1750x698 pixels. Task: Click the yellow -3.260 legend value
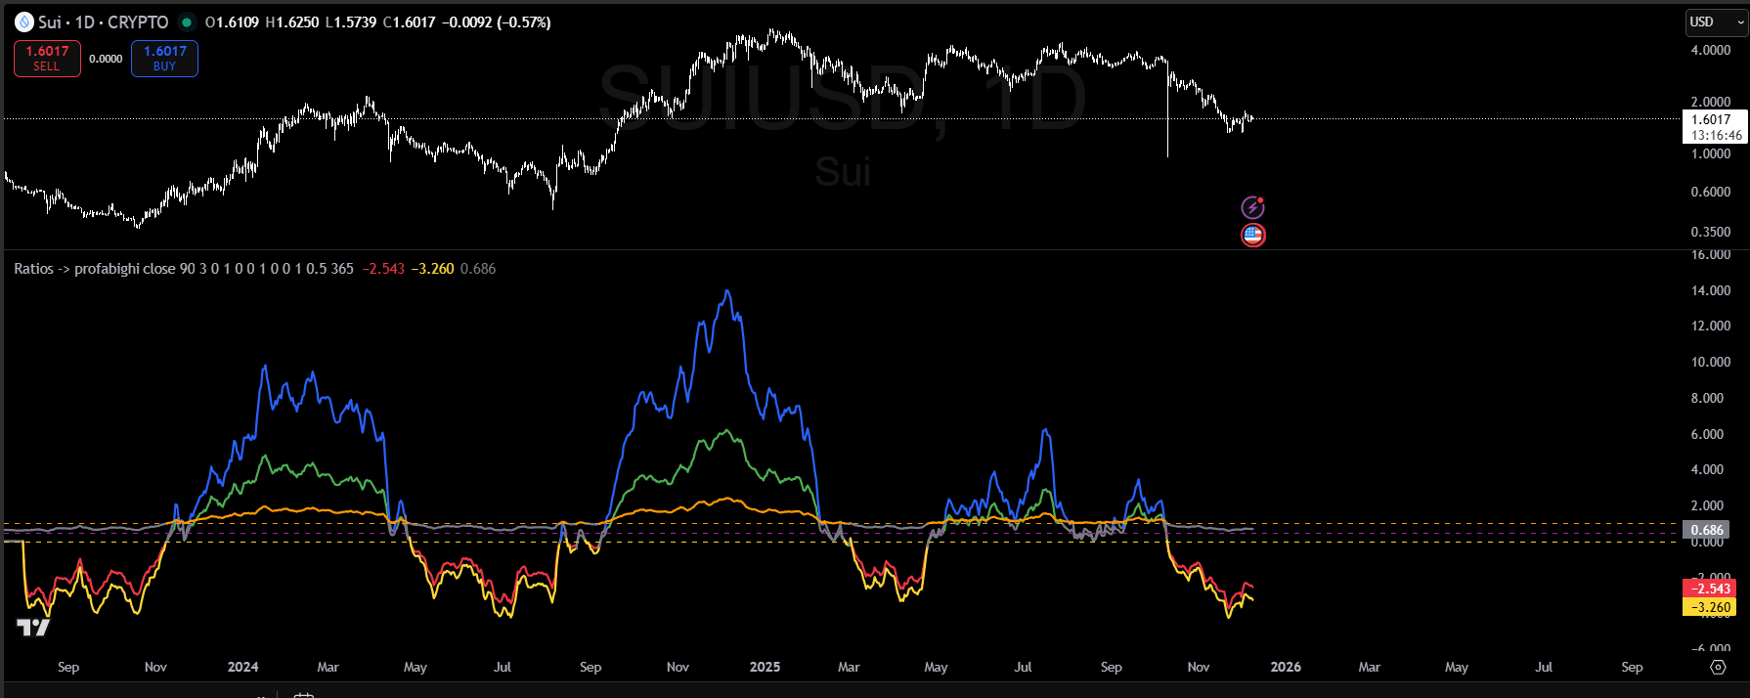tap(432, 268)
